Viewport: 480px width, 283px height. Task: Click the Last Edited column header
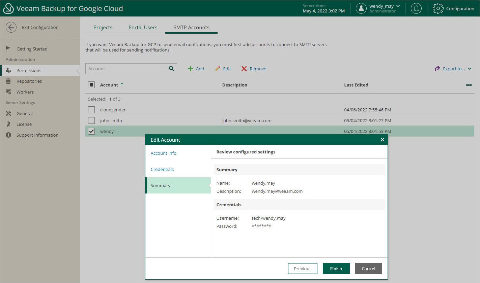(356, 85)
